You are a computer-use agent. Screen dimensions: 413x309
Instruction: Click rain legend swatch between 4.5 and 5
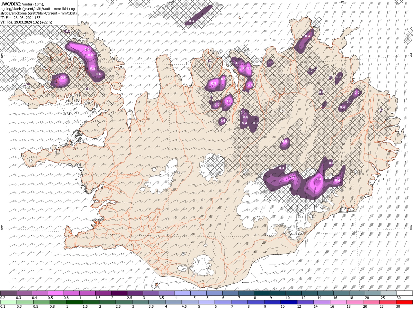(x=190, y=302)
